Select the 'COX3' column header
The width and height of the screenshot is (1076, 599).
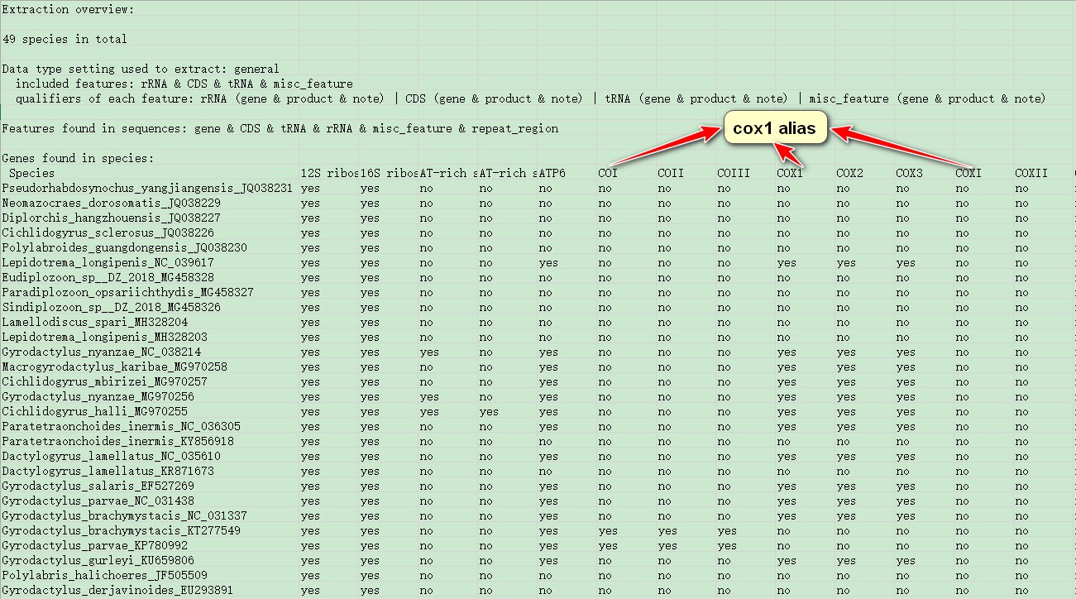[909, 174]
